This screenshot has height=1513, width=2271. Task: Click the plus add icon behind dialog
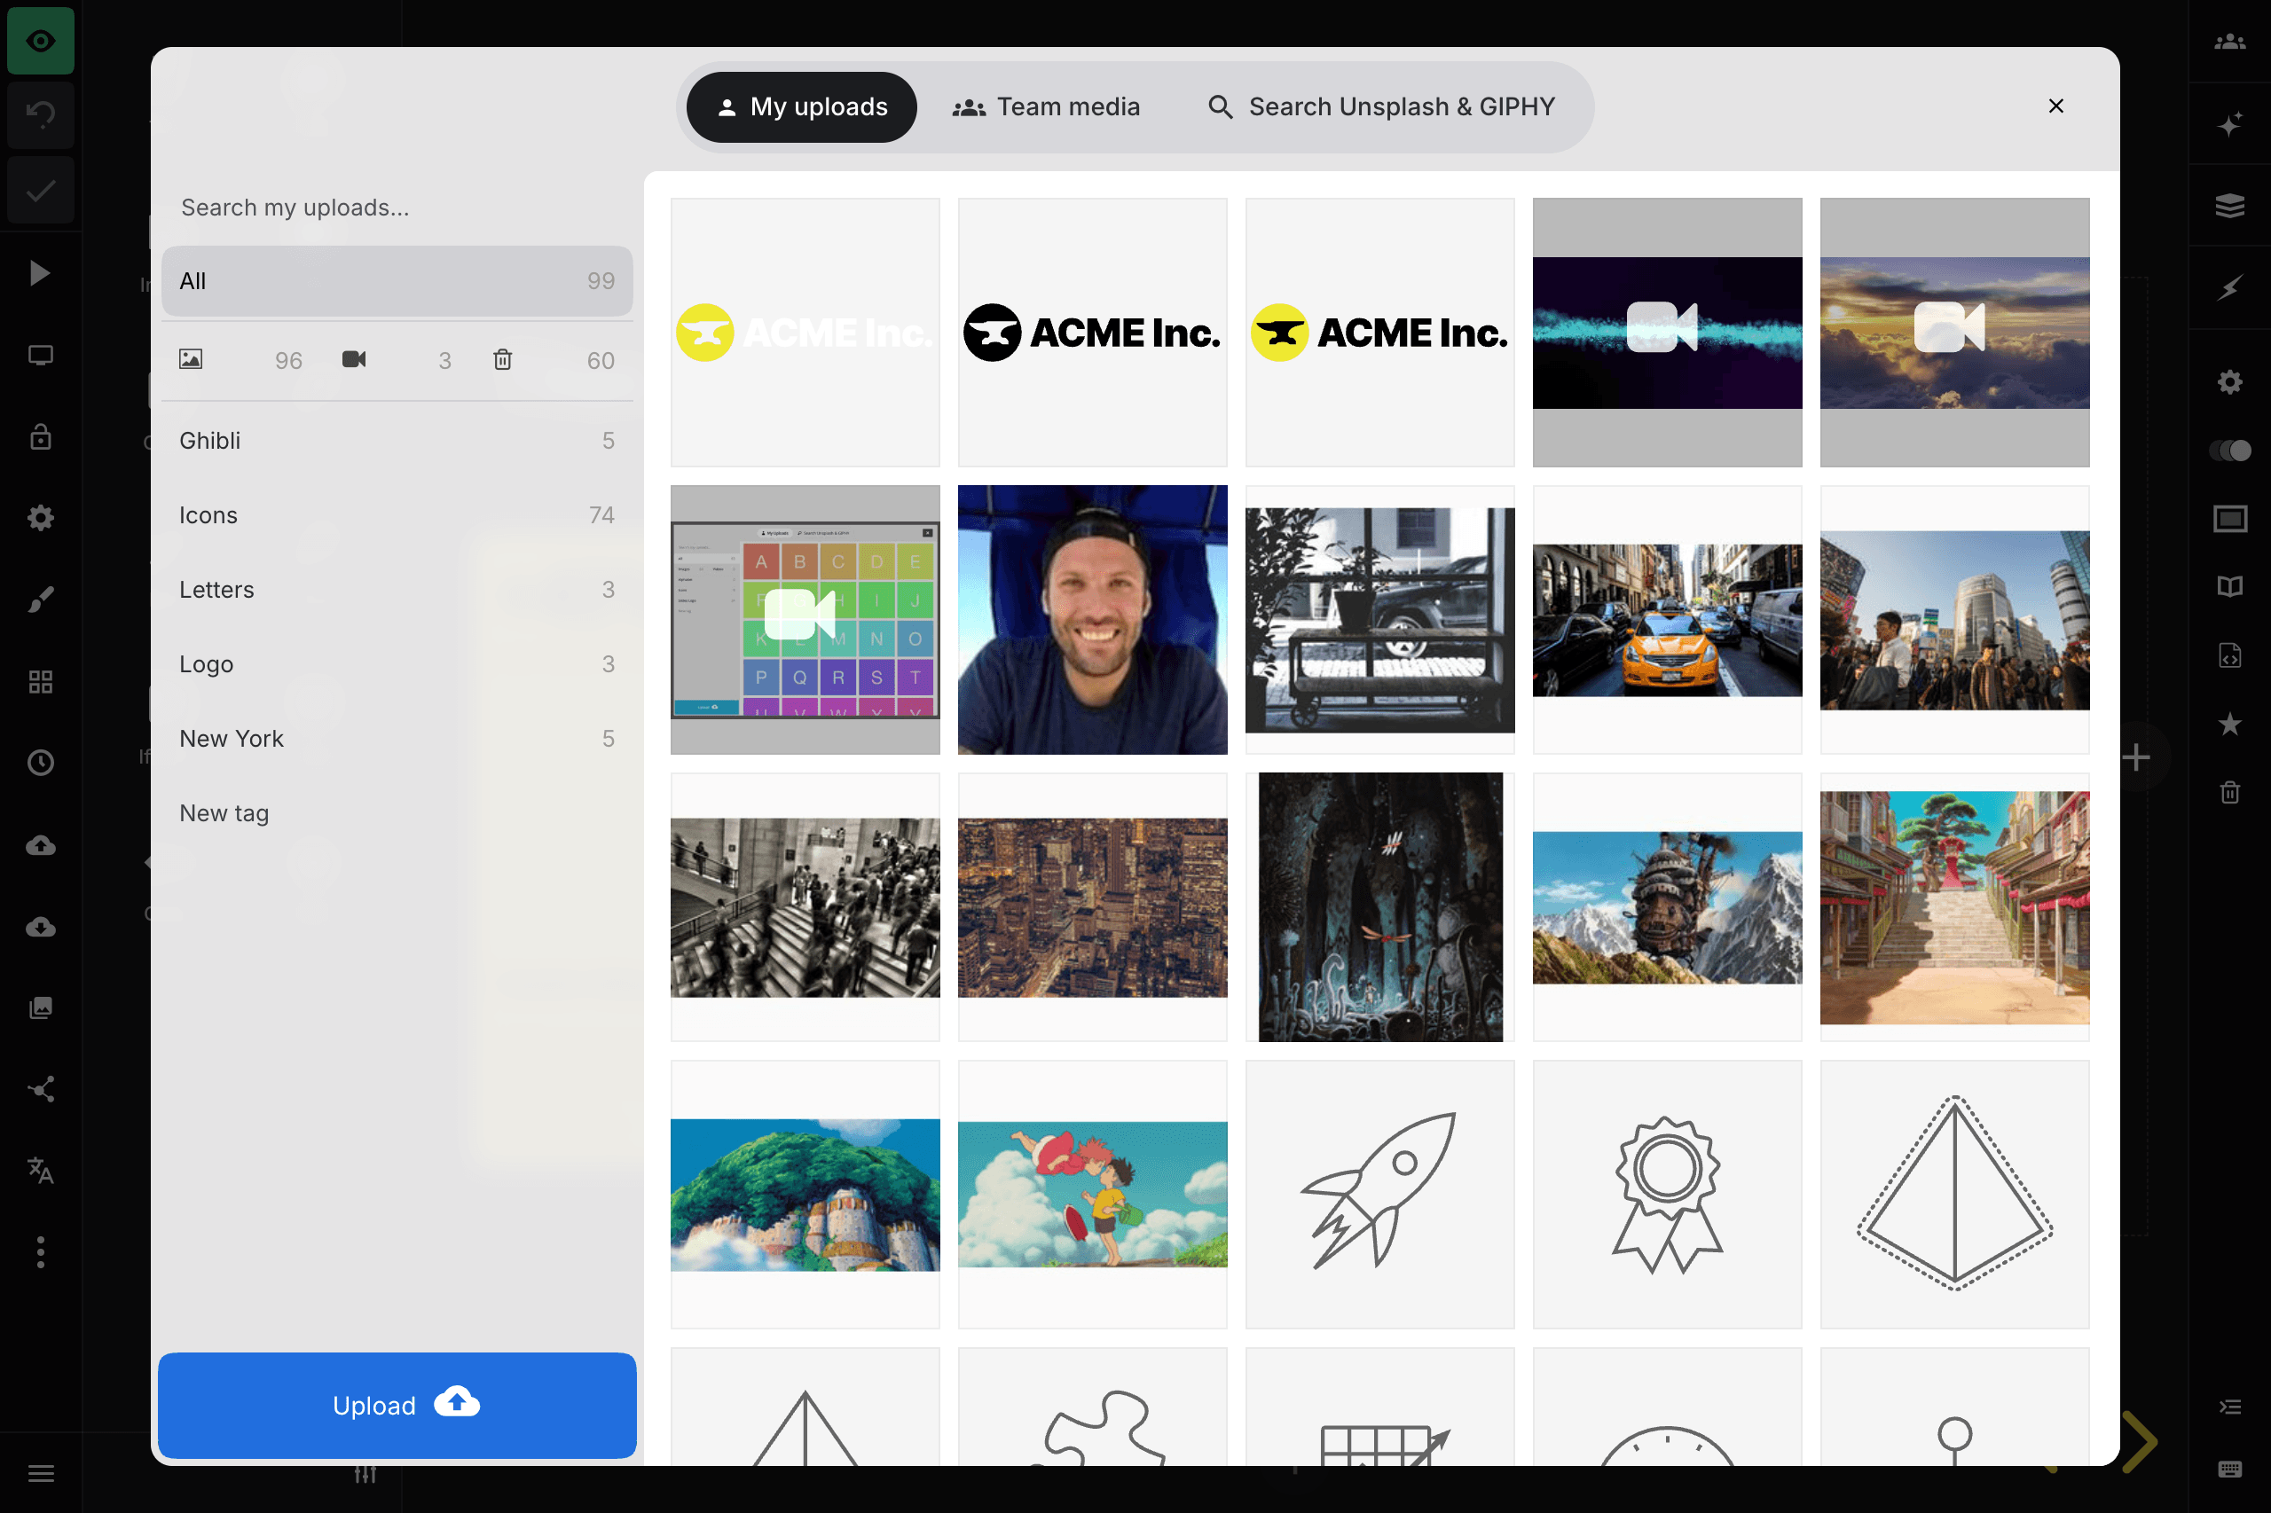point(2137,757)
